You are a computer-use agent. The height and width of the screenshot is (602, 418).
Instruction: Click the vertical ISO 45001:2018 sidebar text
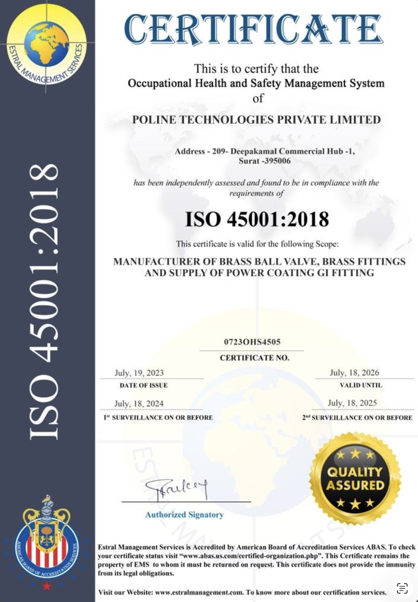click(x=44, y=301)
